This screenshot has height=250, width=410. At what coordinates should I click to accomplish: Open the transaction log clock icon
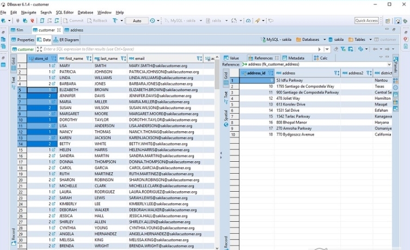pos(152,21)
